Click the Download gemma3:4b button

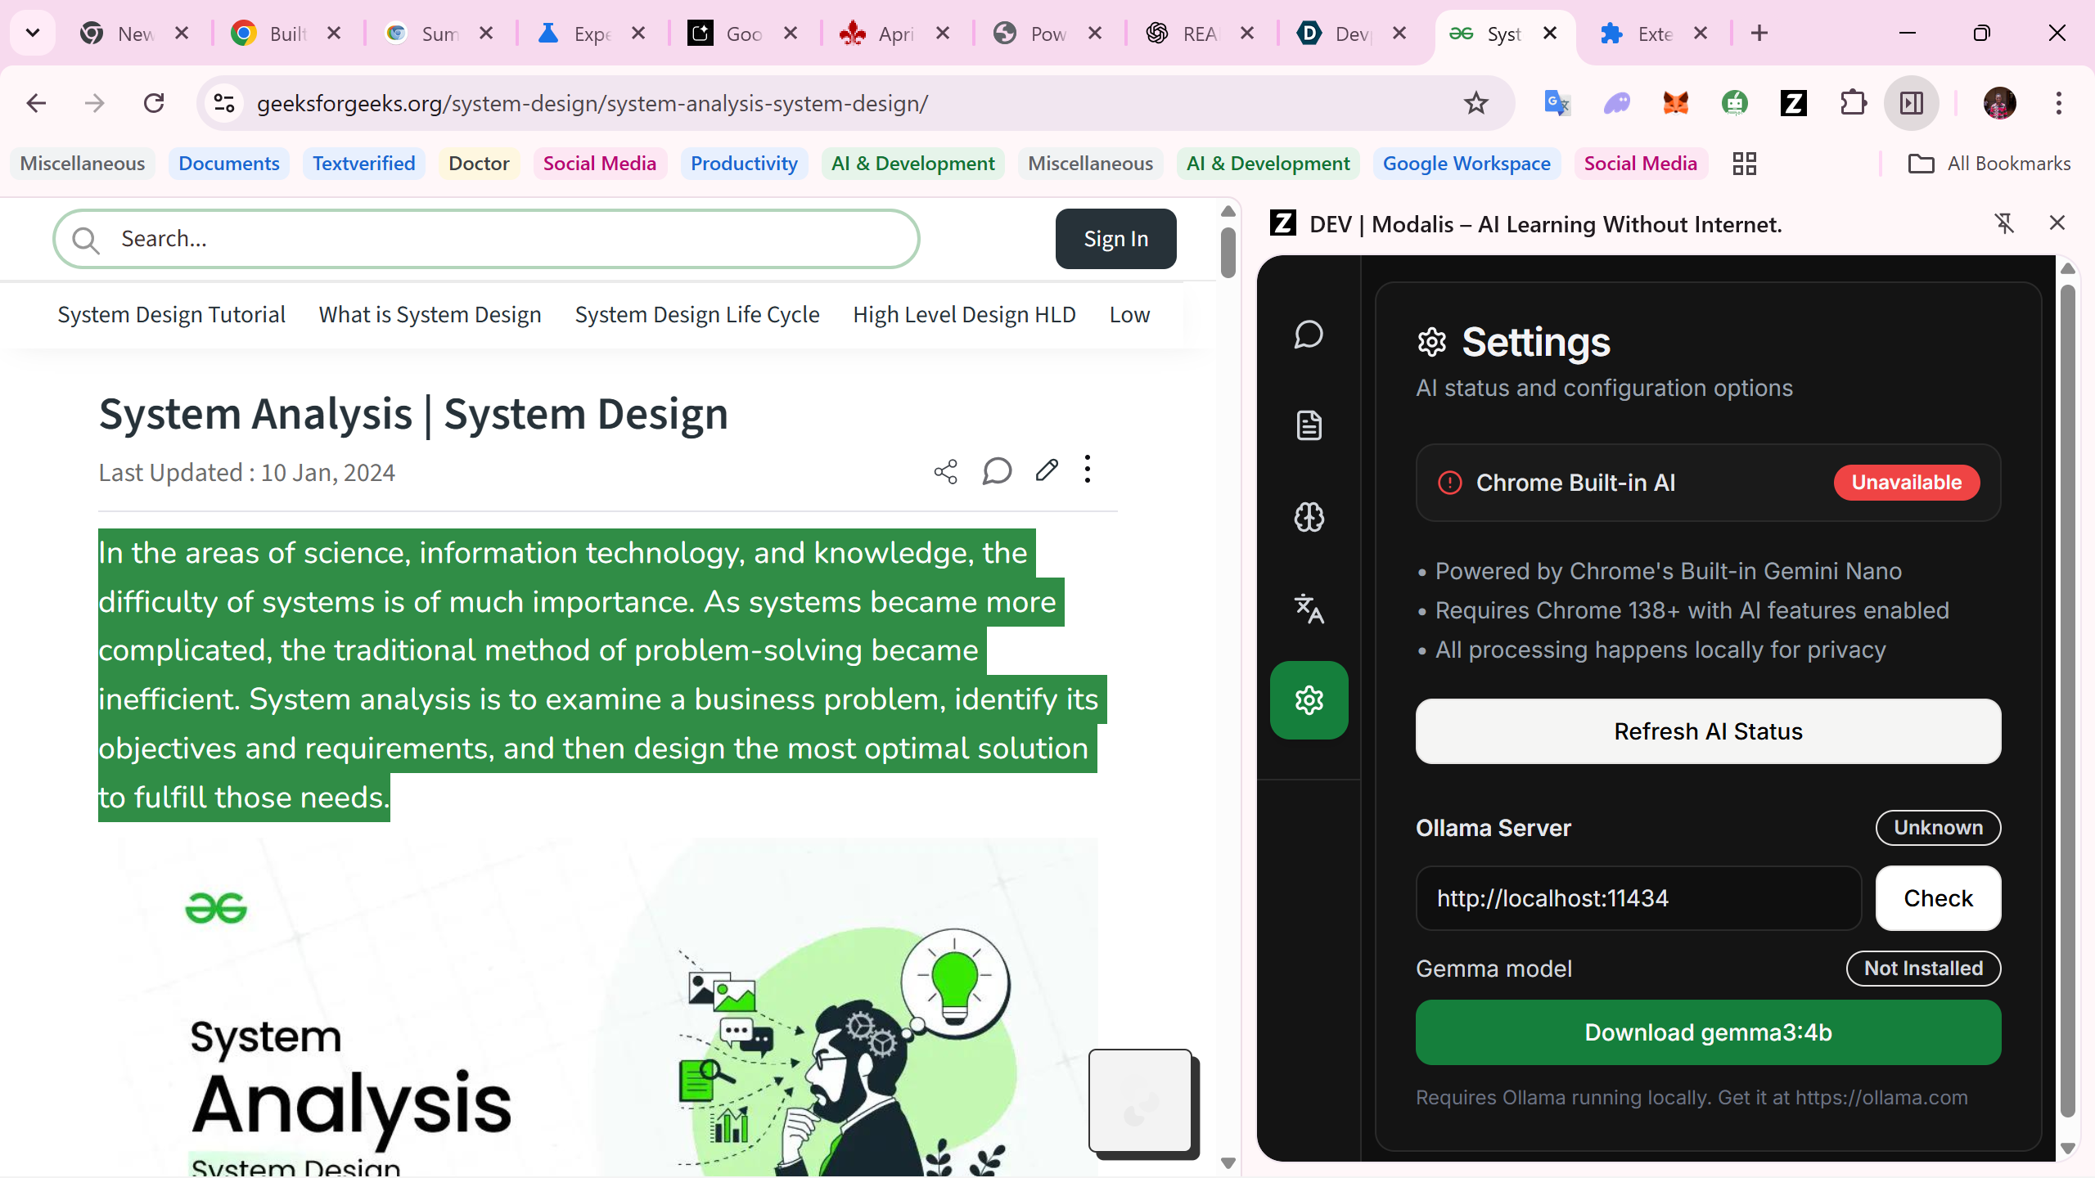pyautogui.click(x=1708, y=1032)
